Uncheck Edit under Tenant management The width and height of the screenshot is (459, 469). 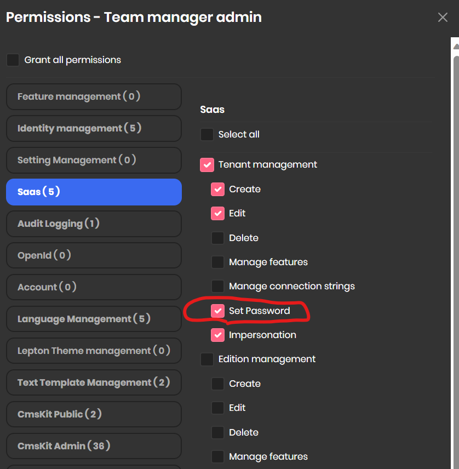pos(218,214)
